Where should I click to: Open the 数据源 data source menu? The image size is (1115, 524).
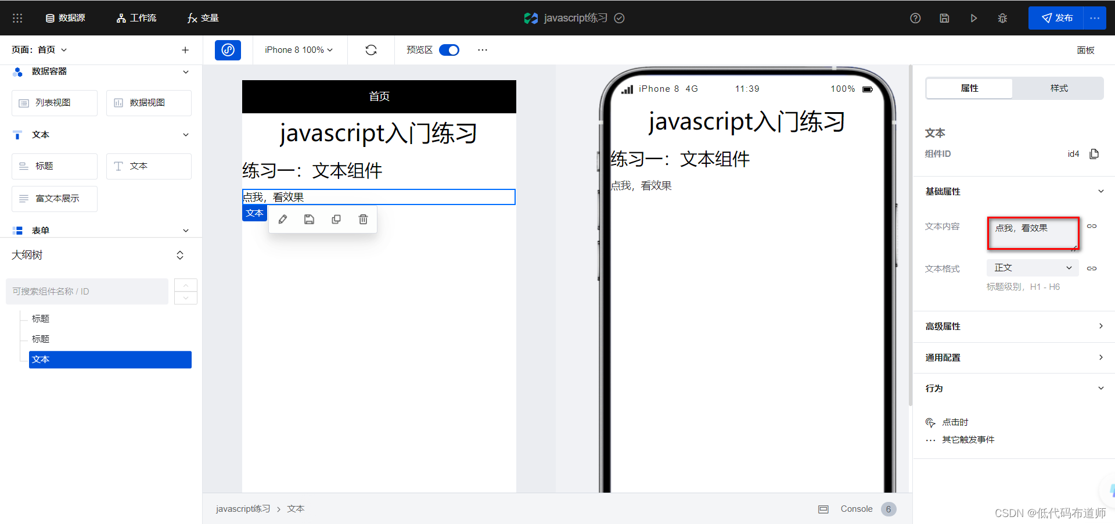66,18
